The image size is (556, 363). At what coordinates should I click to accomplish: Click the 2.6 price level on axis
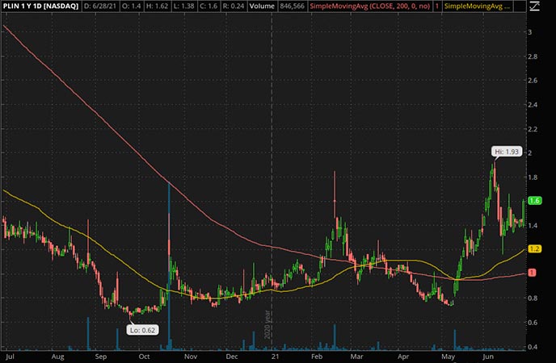(x=533, y=81)
